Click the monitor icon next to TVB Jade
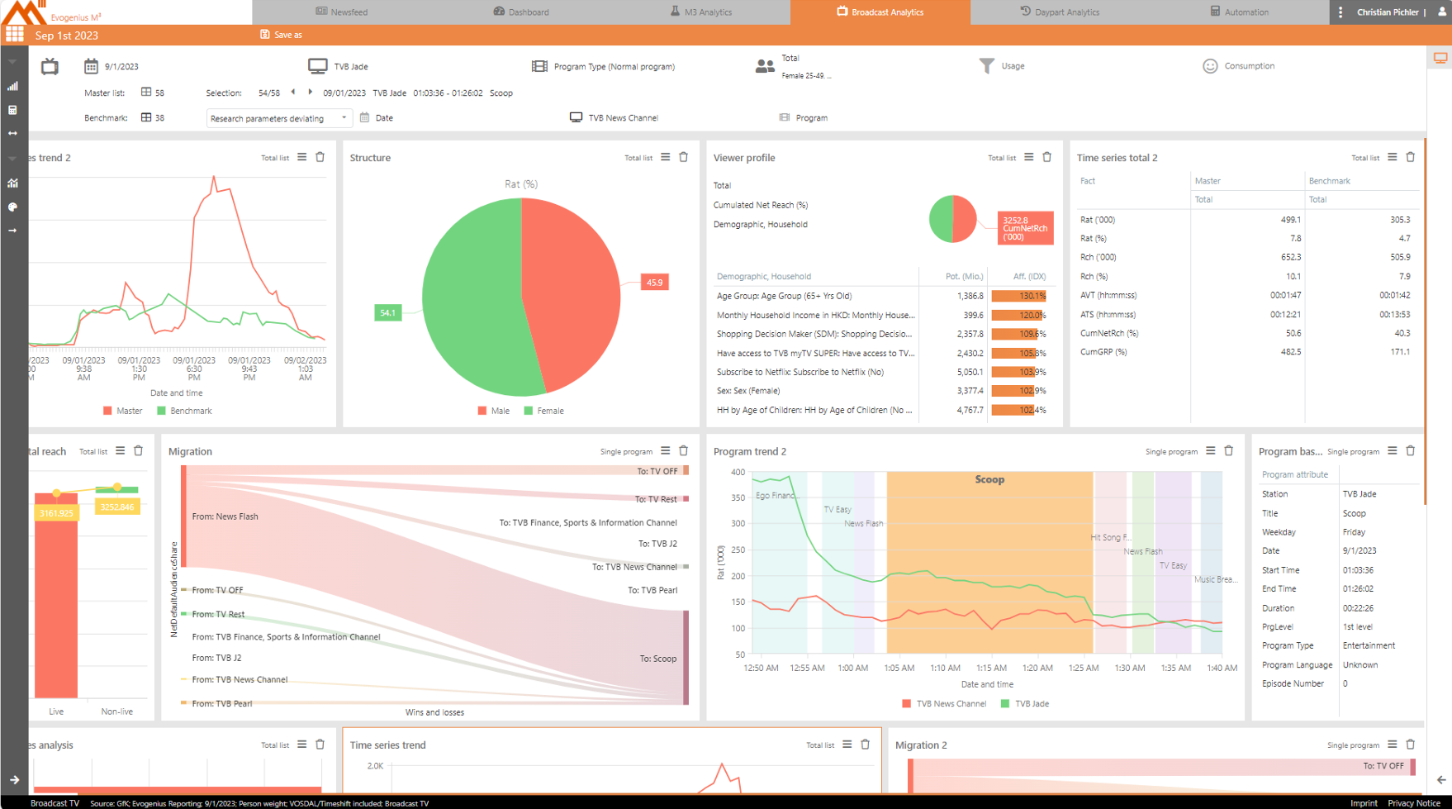Screen dimensions: 1452x809 (318, 66)
